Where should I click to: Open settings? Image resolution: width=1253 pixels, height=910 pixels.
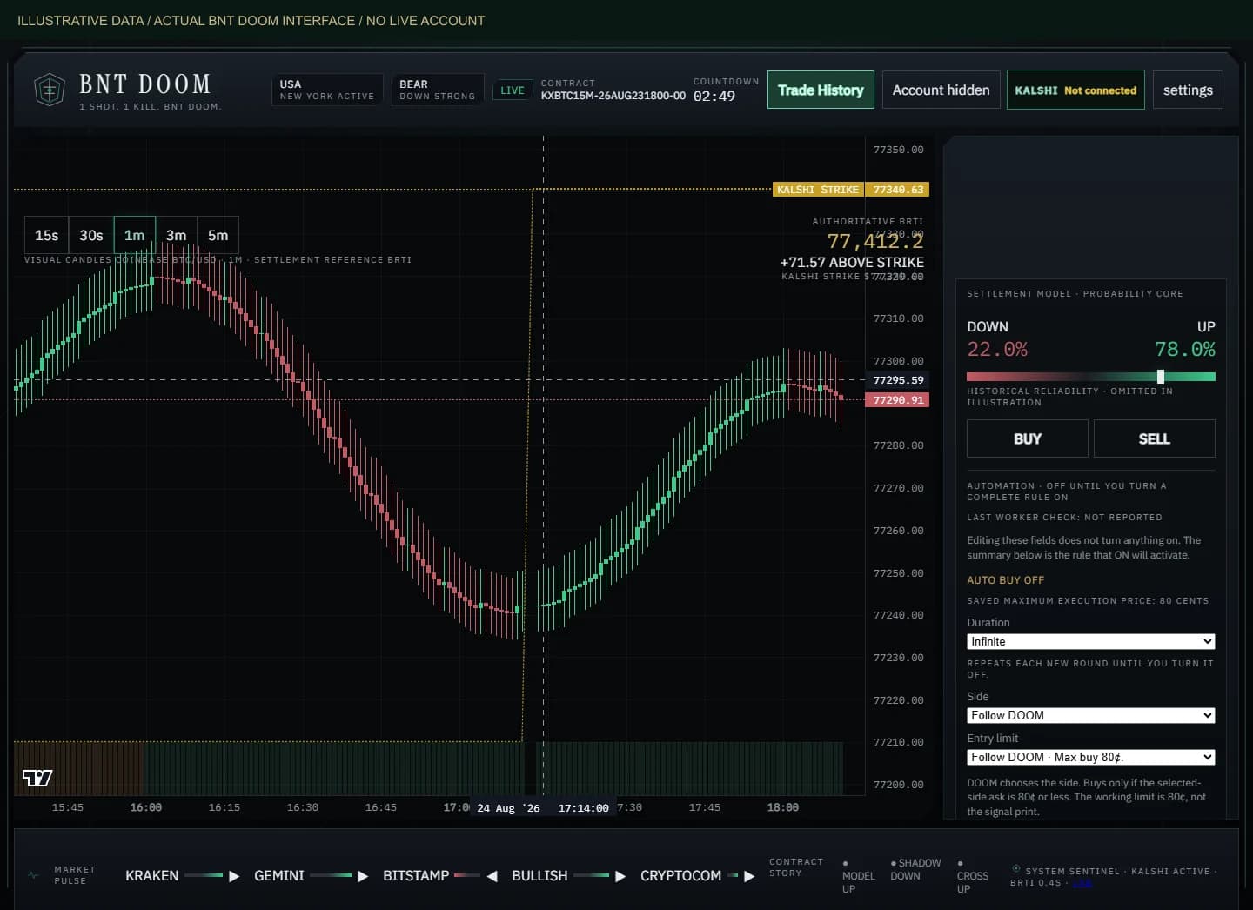[x=1188, y=90]
